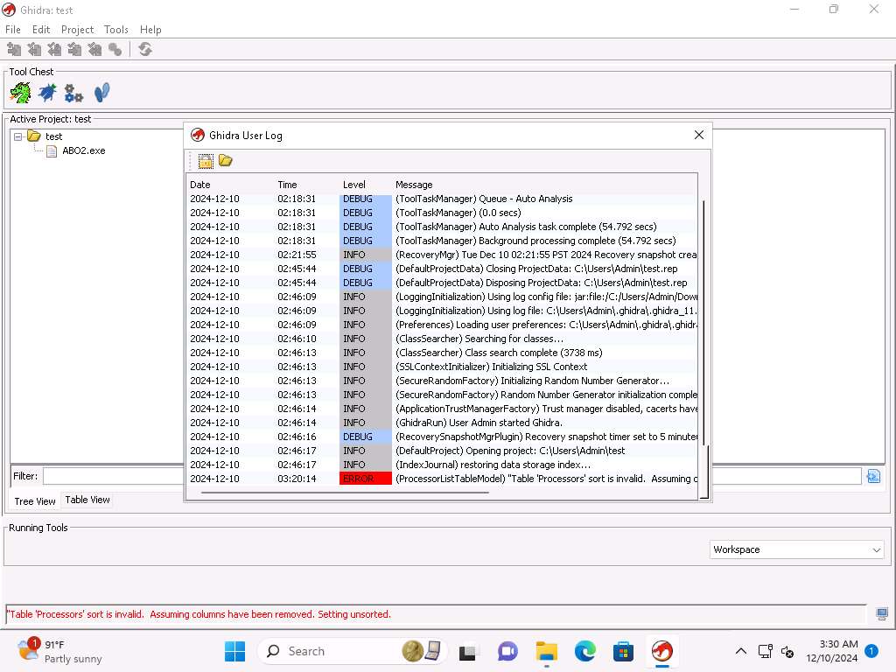Open the console icon in status bar

(x=881, y=614)
